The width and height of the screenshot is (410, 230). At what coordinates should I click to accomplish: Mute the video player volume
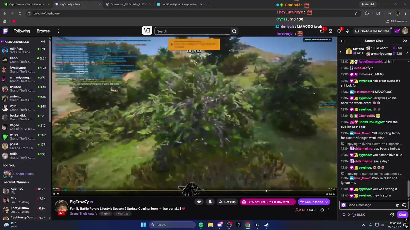point(58,194)
